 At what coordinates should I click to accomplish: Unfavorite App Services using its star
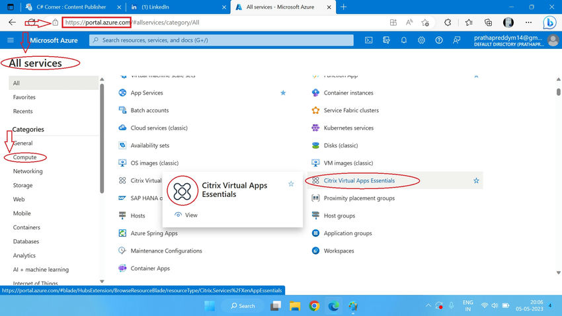[283, 93]
